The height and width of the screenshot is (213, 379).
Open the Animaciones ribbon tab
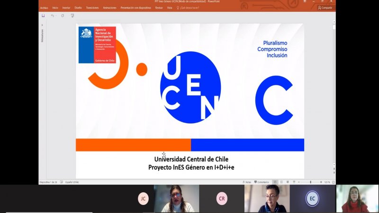pos(109,8)
